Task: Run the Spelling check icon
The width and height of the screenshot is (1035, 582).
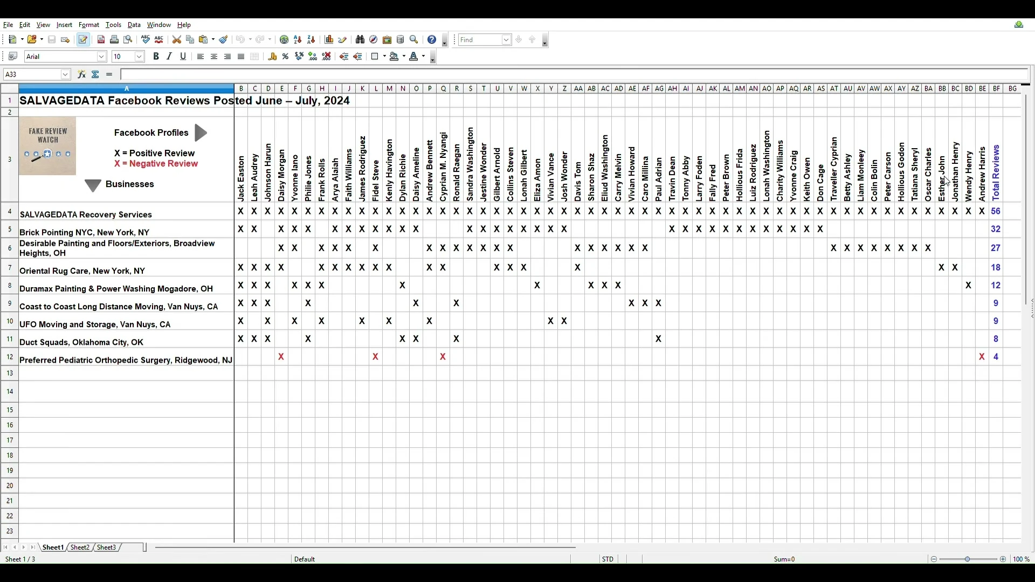Action: click(x=146, y=40)
